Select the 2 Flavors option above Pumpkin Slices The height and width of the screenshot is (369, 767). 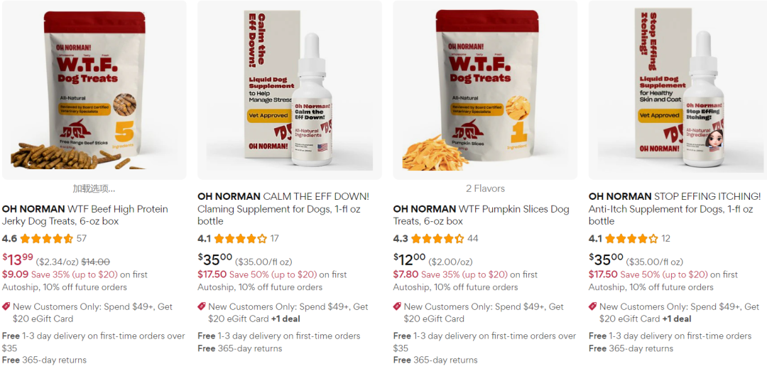pyautogui.click(x=485, y=188)
